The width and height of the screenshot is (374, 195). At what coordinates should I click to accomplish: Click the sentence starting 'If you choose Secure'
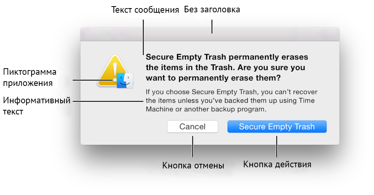click(233, 92)
